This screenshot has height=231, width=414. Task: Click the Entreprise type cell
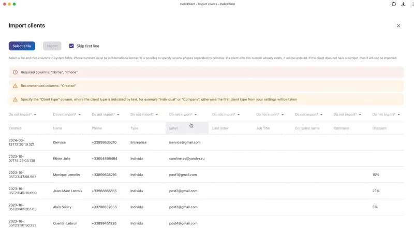(x=138, y=142)
